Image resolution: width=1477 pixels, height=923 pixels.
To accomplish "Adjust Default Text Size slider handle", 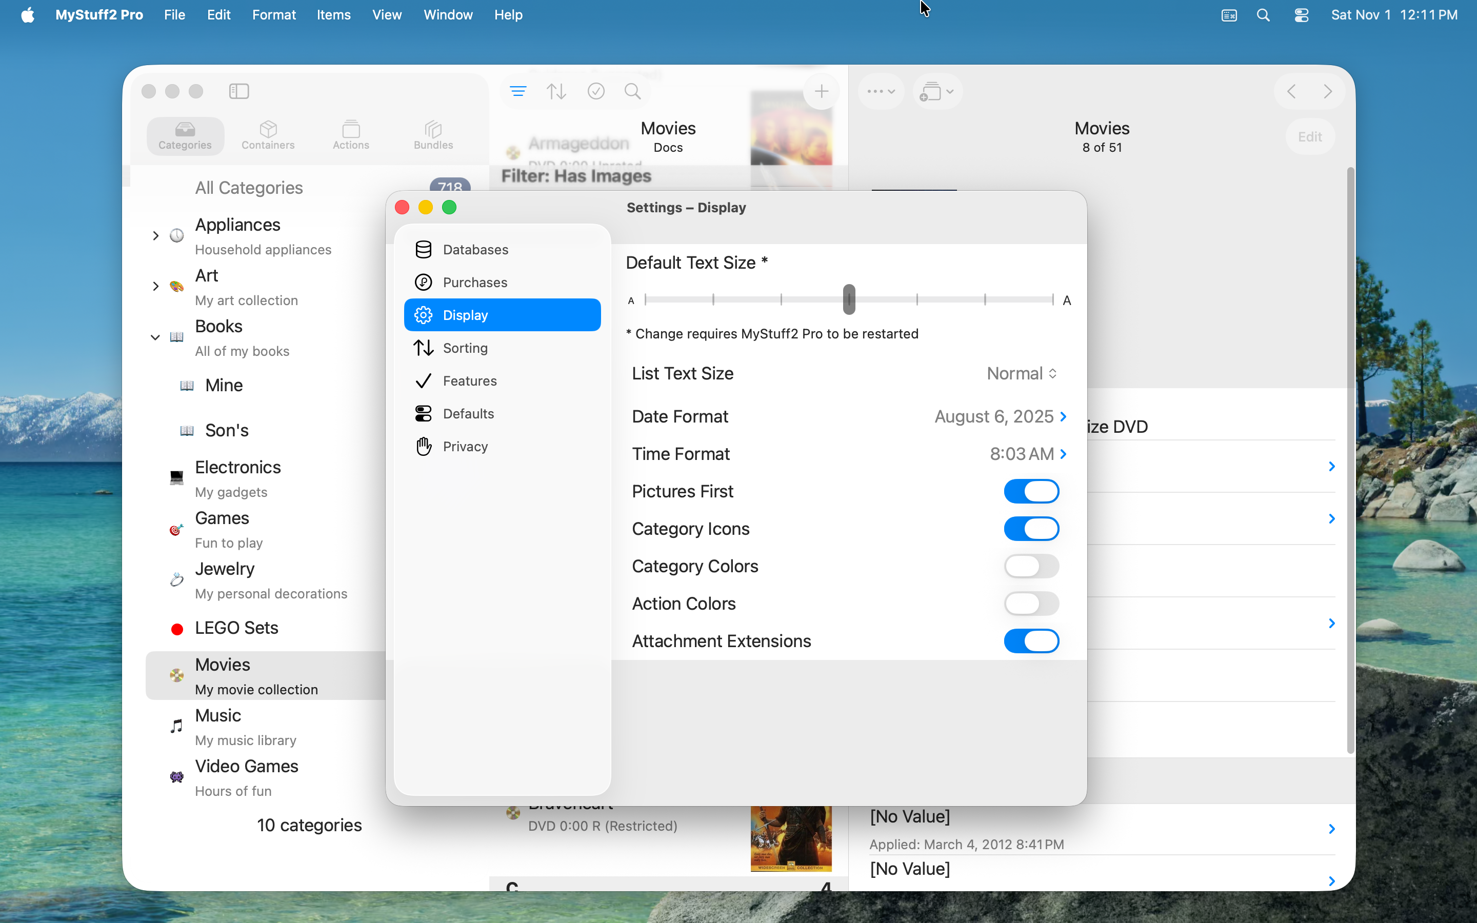I will pos(849,299).
